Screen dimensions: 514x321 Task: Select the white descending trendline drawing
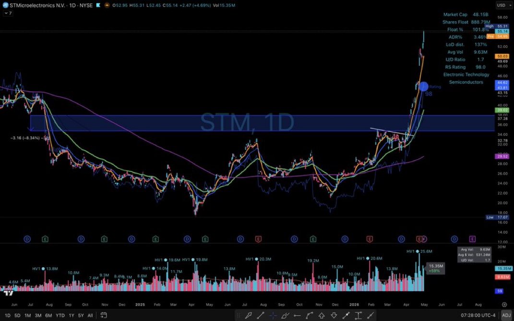pyautogui.click(x=392, y=132)
